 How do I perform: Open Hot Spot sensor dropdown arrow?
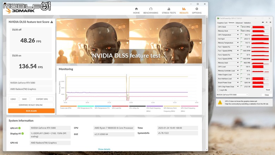coord(238,39)
